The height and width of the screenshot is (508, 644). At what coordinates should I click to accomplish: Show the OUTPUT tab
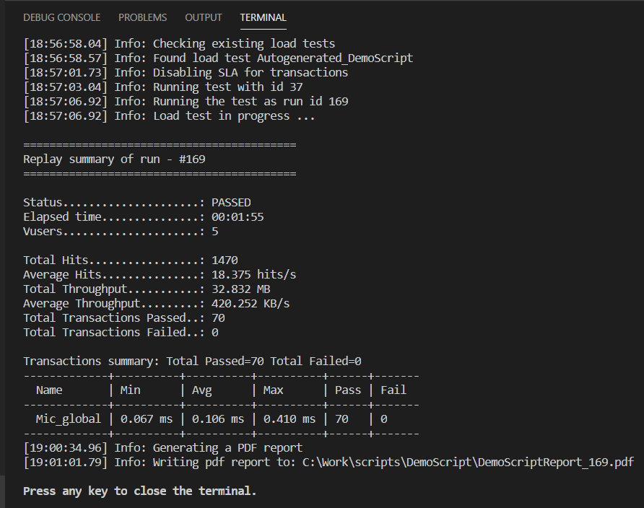[x=204, y=17]
